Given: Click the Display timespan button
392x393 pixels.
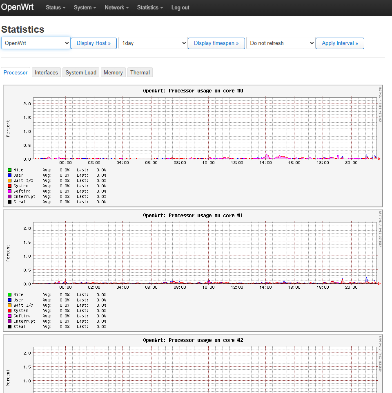Looking at the screenshot, I should 216,43.
